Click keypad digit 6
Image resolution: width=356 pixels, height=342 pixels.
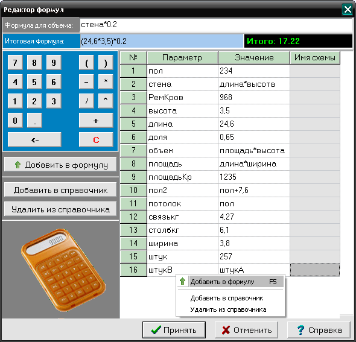coord(54,81)
